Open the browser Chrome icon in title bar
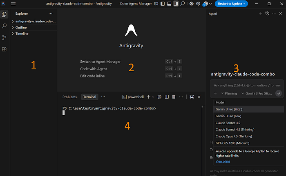286x176 pixels. pyautogui.click(x=191, y=4)
